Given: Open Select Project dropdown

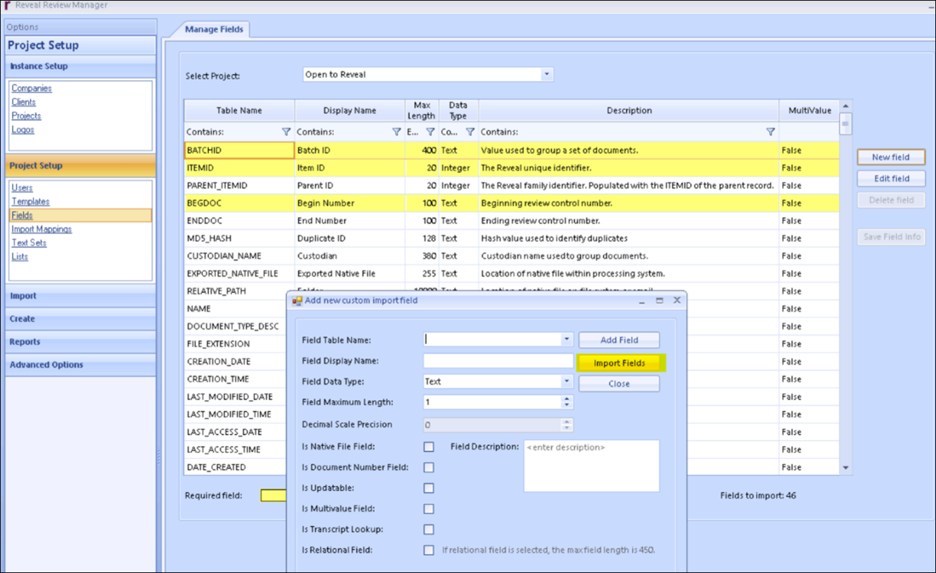Looking at the screenshot, I should click(x=546, y=75).
